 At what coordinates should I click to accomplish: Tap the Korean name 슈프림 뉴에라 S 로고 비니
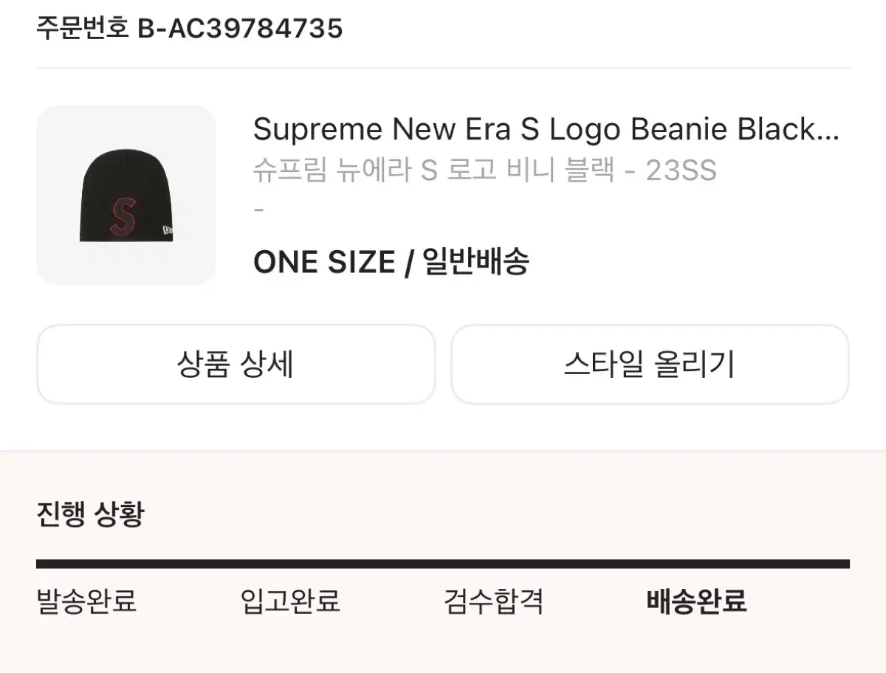pos(434,171)
